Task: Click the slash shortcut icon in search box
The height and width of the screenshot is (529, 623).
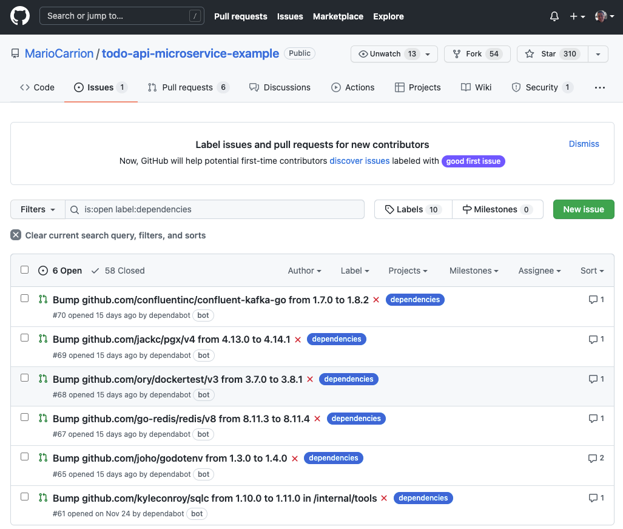Action: [x=195, y=16]
